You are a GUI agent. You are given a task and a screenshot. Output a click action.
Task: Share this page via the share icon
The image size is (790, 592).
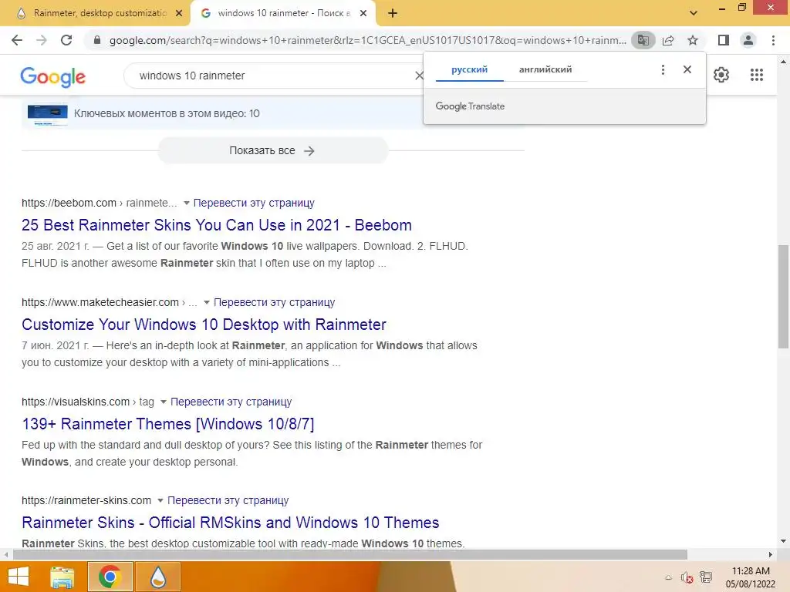tap(668, 40)
